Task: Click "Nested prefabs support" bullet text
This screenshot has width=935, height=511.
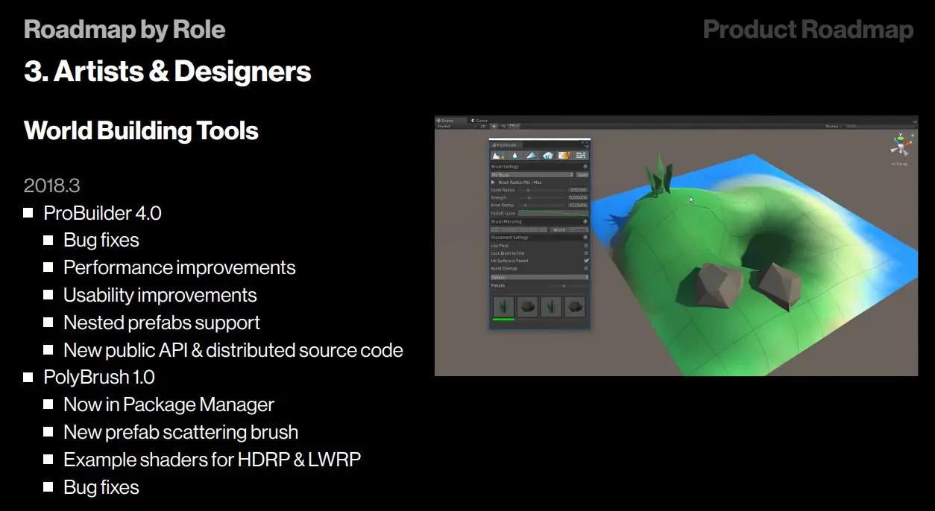Action: pyautogui.click(x=162, y=323)
